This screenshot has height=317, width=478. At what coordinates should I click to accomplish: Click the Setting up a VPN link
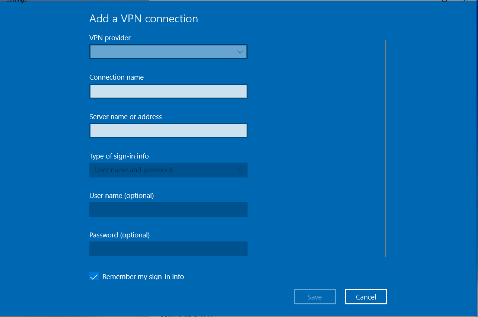pos(186,314)
